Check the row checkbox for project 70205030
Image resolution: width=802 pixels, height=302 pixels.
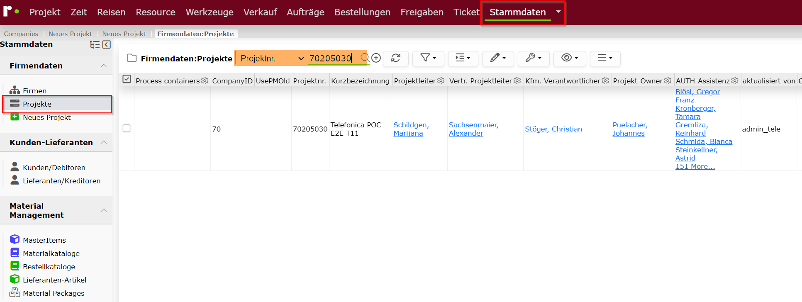pyautogui.click(x=127, y=128)
